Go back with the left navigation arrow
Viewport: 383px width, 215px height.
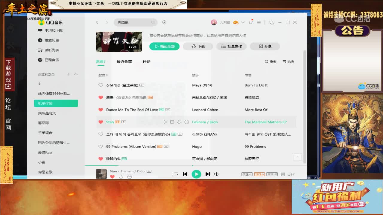pos(97,22)
